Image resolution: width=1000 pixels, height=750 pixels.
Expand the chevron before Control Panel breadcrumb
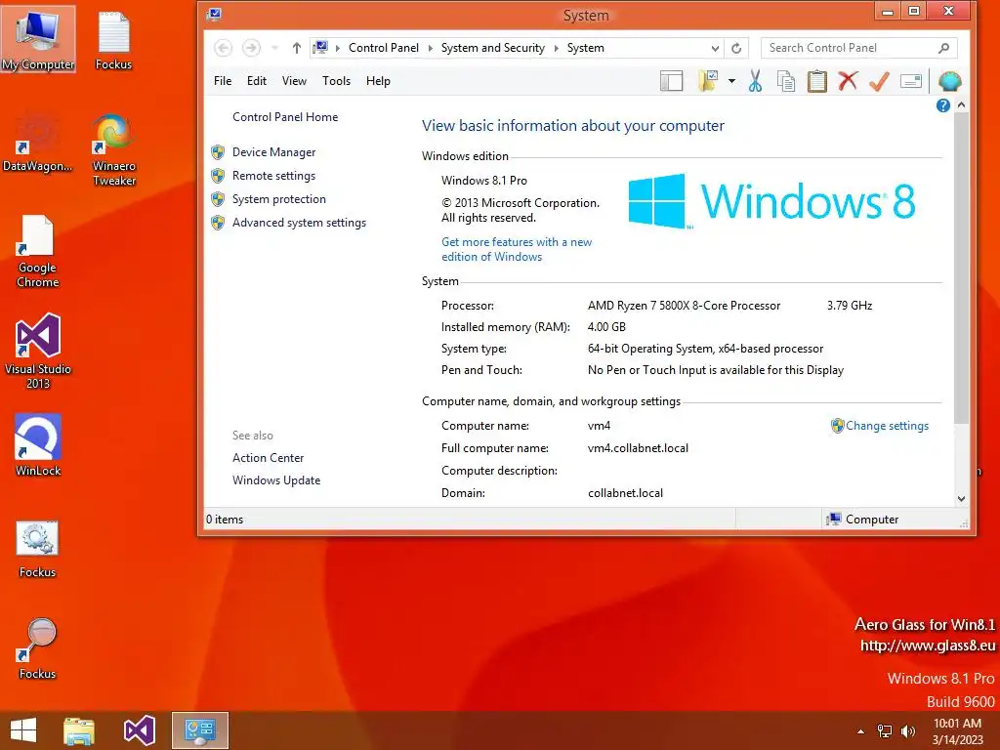337,49
